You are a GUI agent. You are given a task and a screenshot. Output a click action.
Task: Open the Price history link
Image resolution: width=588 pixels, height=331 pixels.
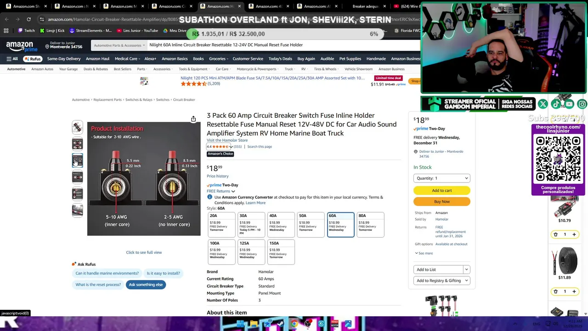[x=217, y=176]
